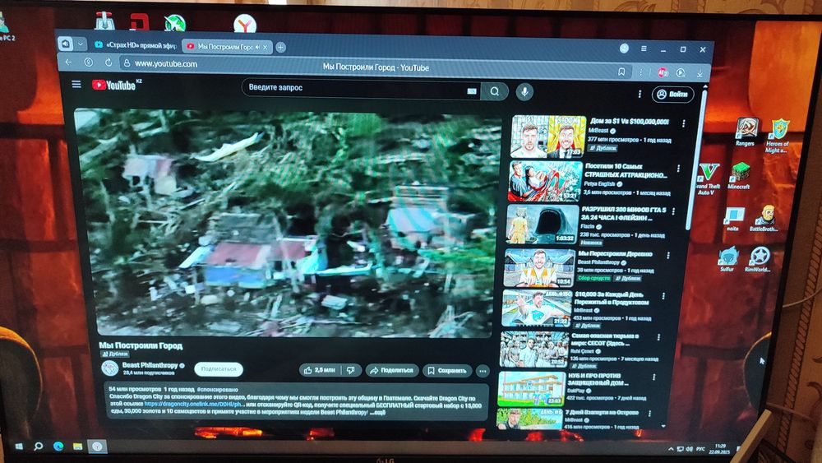Screen dimensions: 822x463
Task: Mute the tab via speaker icon
Action: (257, 47)
